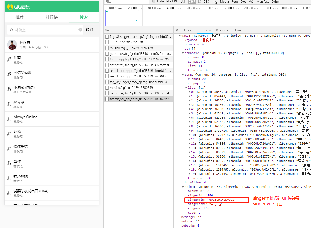Switch to the 排行榜 tab
The width and height of the screenshot is (311, 228).
click(52, 17)
